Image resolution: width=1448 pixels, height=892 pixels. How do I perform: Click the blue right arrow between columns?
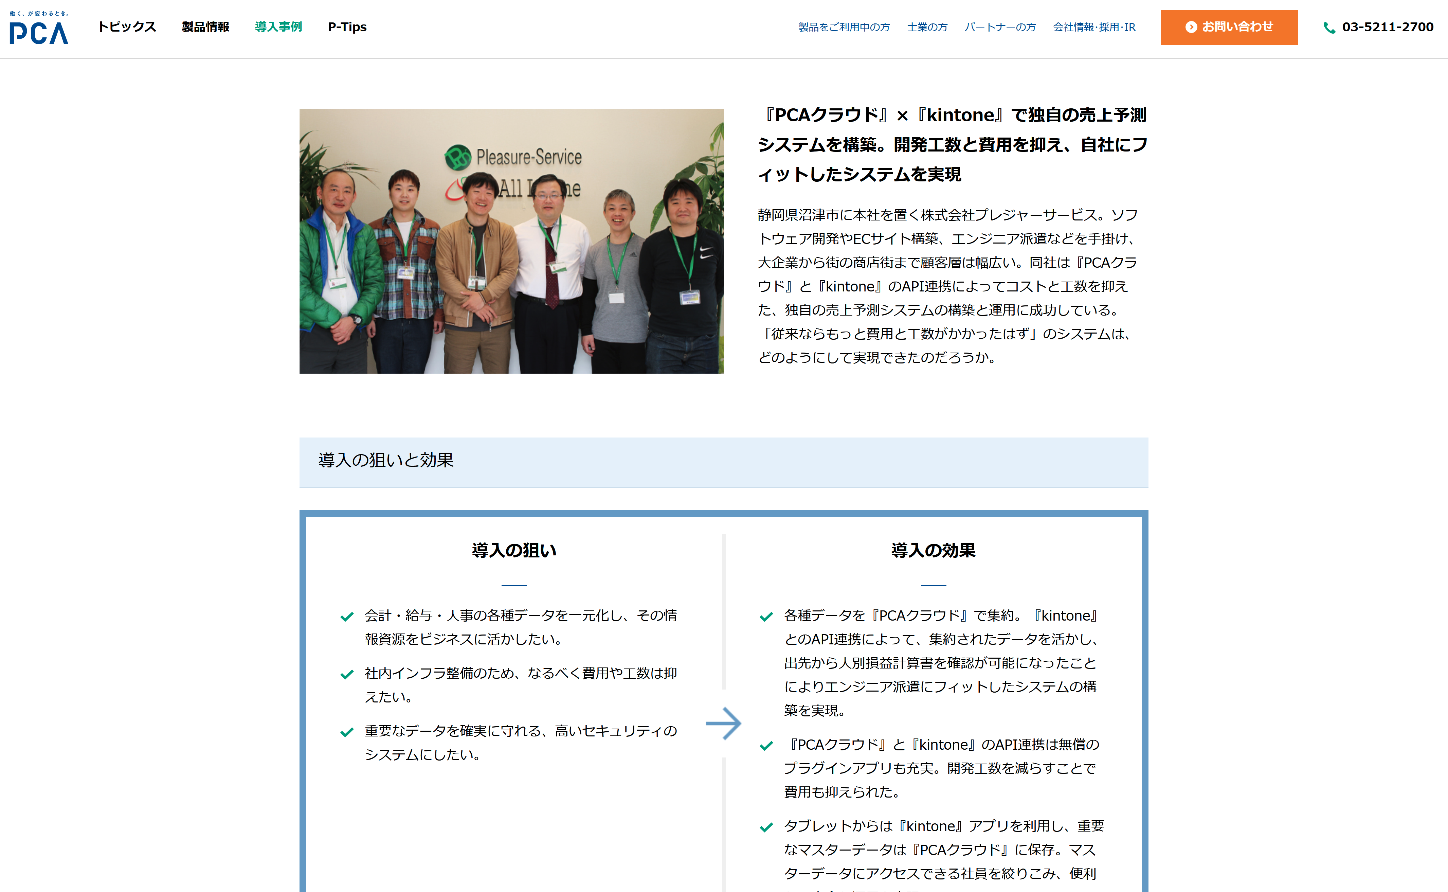point(723,723)
